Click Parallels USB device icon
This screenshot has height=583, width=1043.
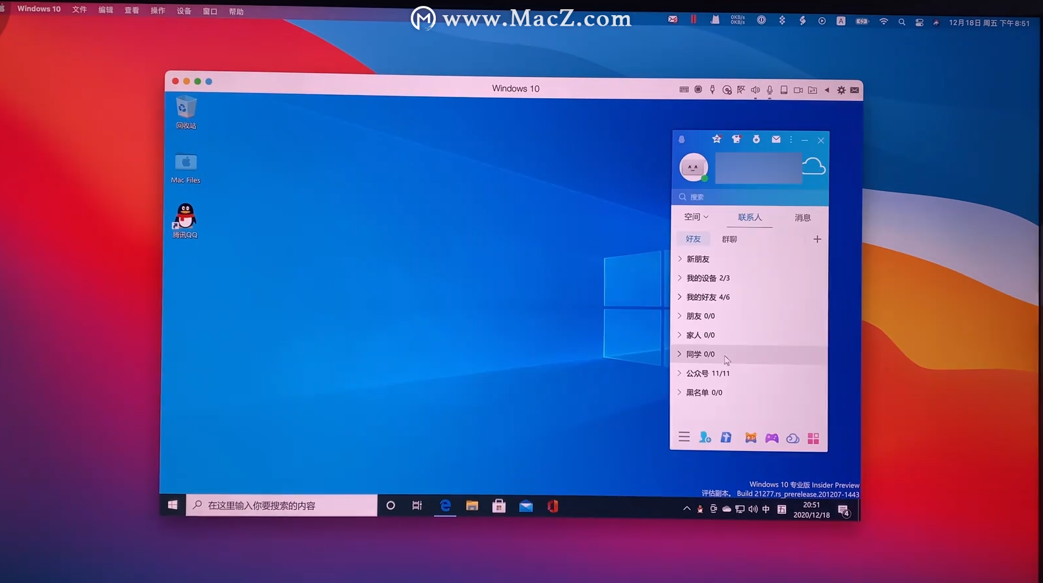pos(712,90)
